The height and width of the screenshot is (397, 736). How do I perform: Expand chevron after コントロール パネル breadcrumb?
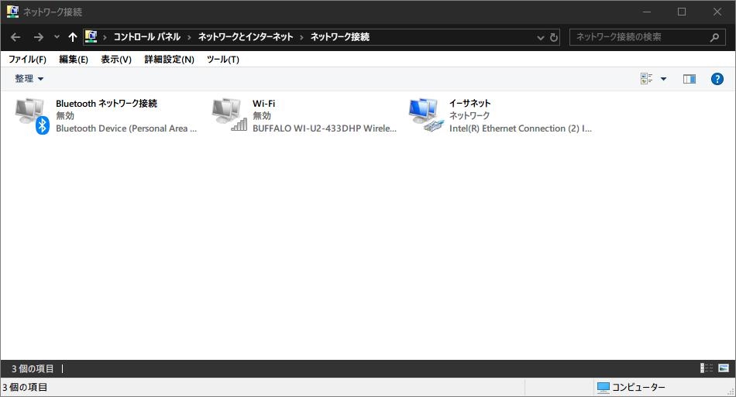pos(189,37)
